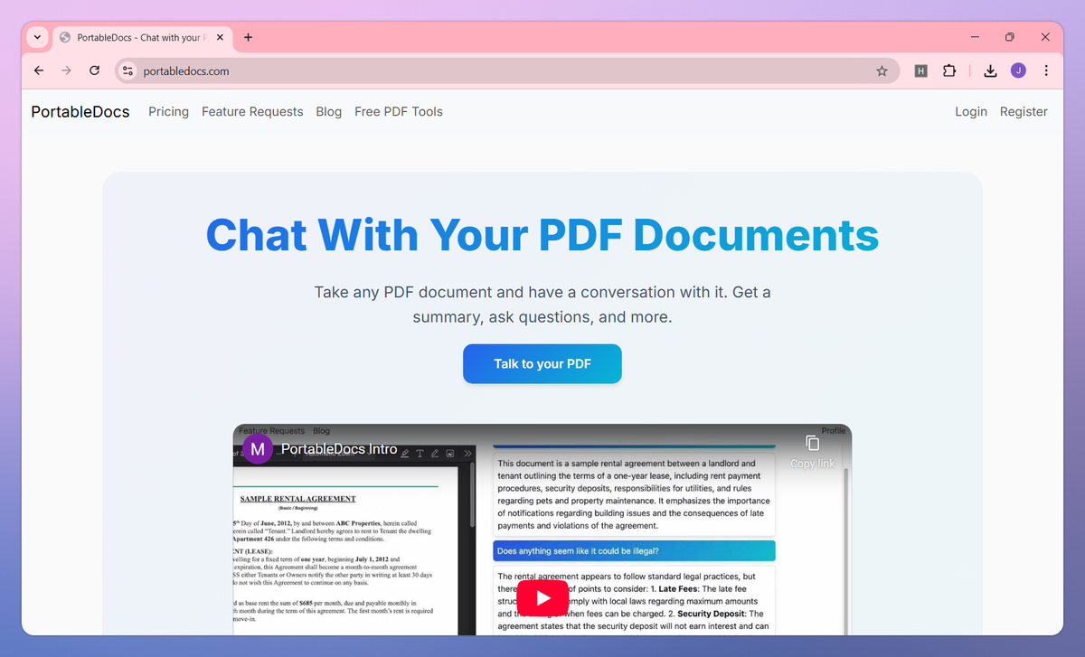Viewport: 1085px width, 657px height.
Task: Open the H extension icon
Action: click(x=920, y=70)
